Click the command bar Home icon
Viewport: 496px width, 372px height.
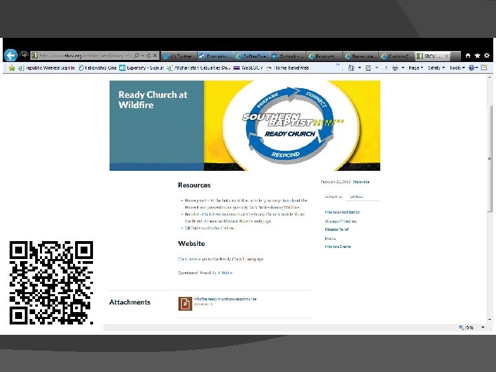351,68
